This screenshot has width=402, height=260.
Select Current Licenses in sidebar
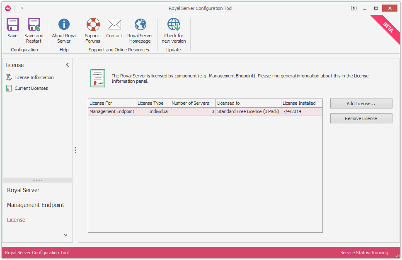pyautogui.click(x=31, y=88)
